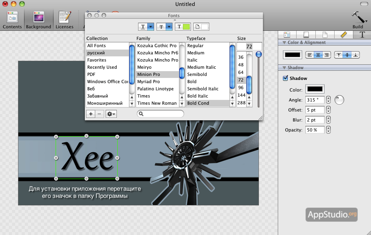Align text center
This screenshot has height=235, width=371.
click(x=318, y=55)
